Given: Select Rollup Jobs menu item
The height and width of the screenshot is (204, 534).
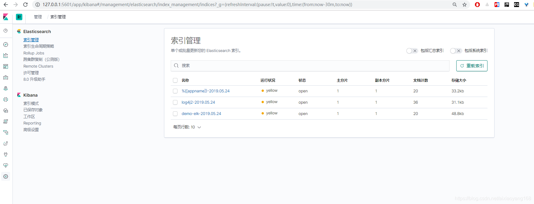Looking at the screenshot, I should (34, 53).
